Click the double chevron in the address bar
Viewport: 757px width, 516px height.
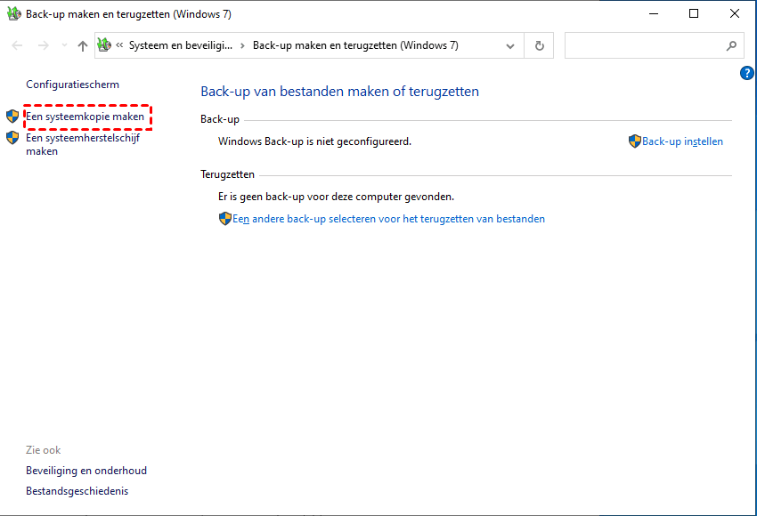coord(119,45)
